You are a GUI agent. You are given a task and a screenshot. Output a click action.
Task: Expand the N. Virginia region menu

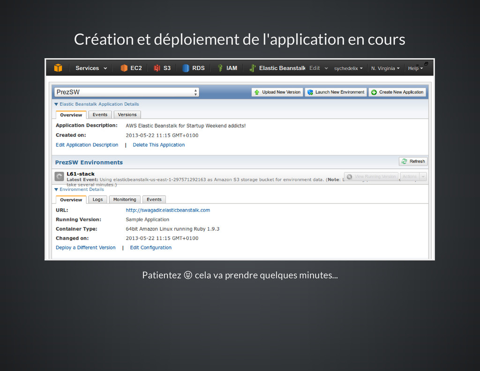(x=385, y=68)
